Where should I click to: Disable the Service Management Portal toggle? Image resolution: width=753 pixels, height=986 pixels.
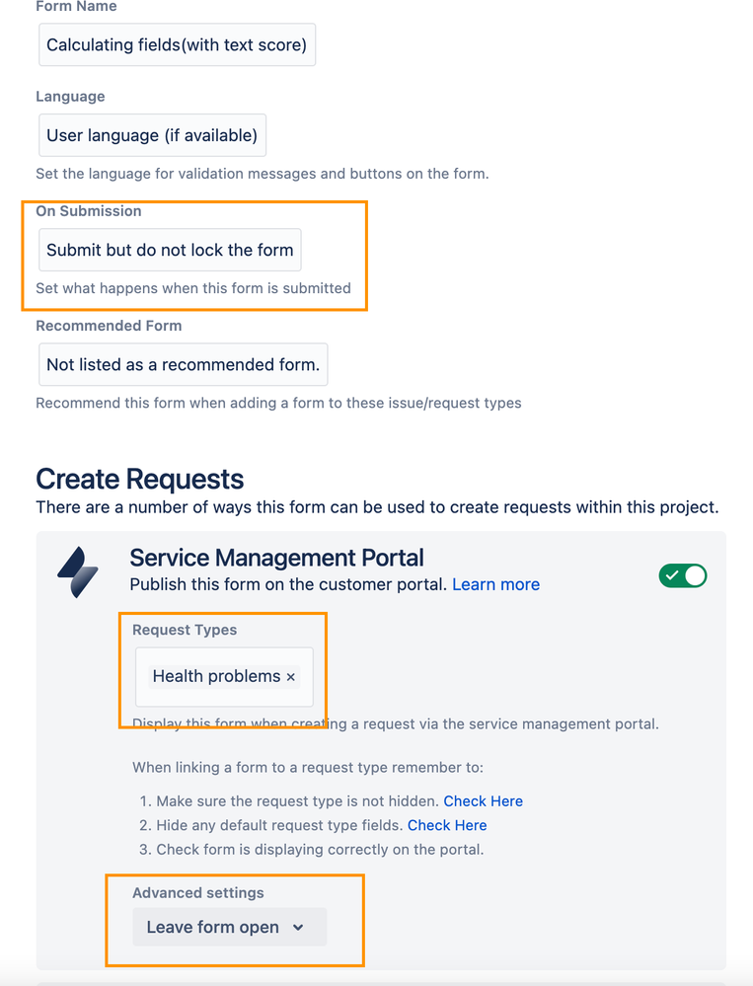point(683,575)
